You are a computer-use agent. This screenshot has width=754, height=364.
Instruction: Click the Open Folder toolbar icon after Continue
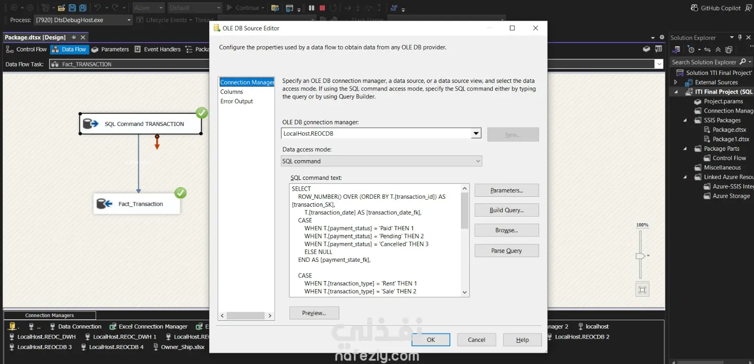pyautogui.click(x=275, y=8)
